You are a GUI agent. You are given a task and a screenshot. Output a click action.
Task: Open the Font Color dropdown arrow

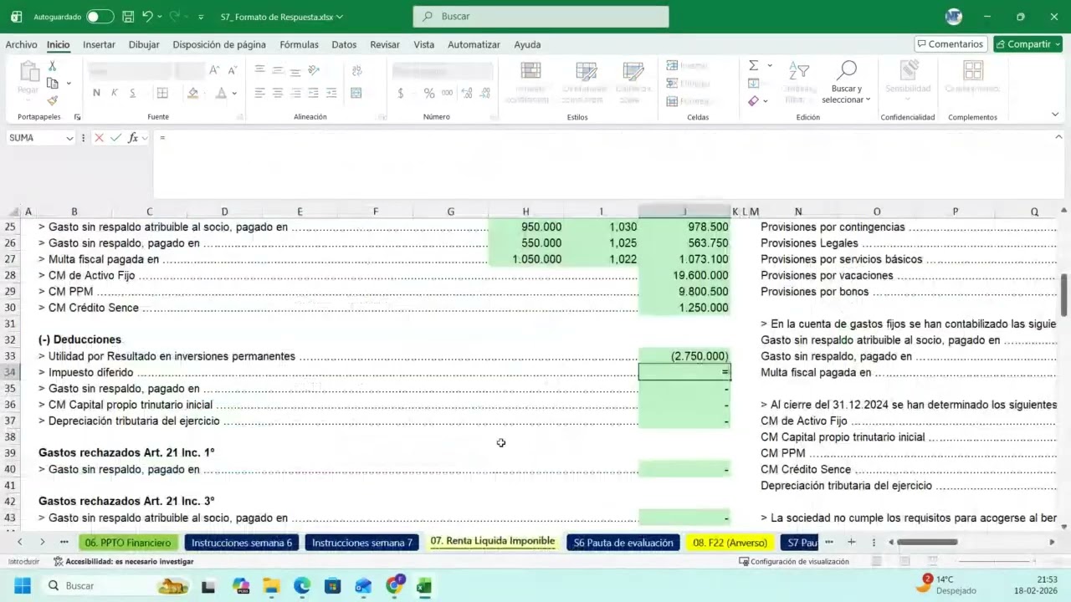[234, 93]
